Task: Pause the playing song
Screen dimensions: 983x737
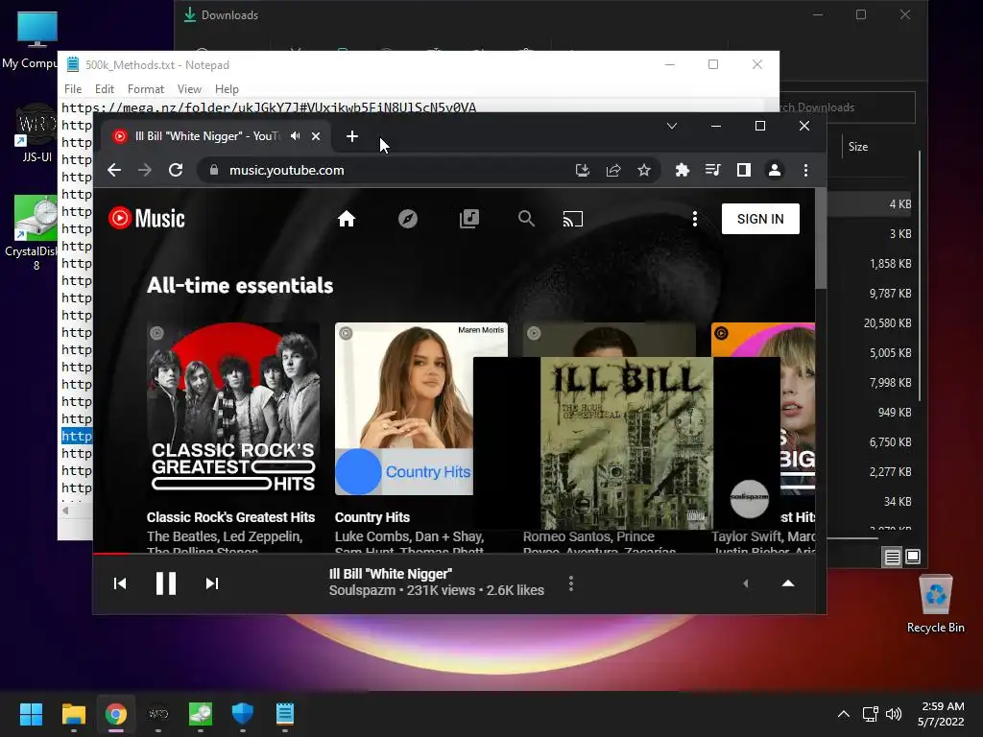Action: 166,583
